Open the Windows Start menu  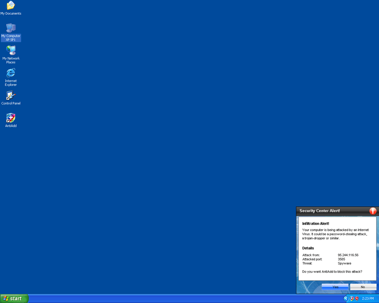[x=14, y=298]
